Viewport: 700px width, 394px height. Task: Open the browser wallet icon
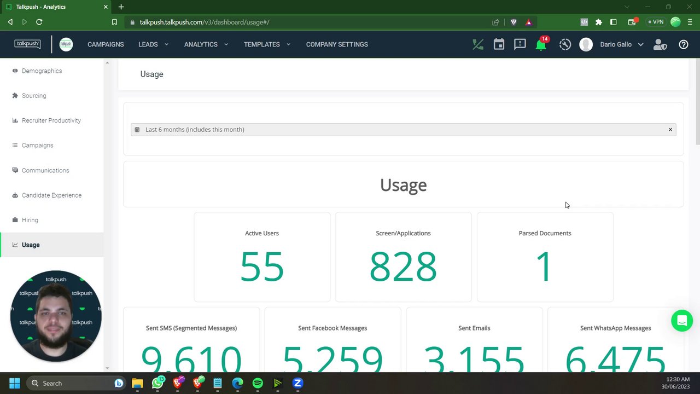click(x=633, y=22)
